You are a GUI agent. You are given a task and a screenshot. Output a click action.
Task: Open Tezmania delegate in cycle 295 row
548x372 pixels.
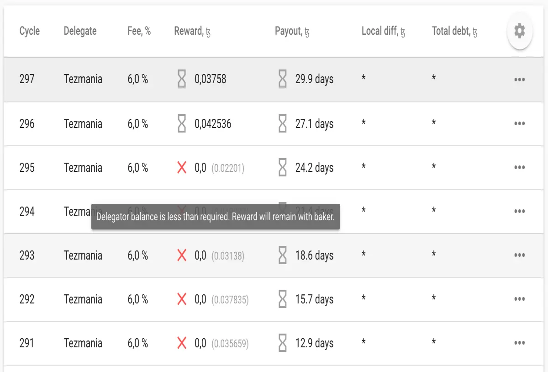83,168
